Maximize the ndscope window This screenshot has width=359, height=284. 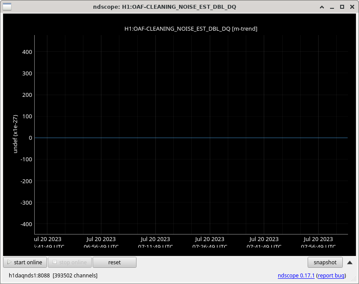(x=342, y=7)
